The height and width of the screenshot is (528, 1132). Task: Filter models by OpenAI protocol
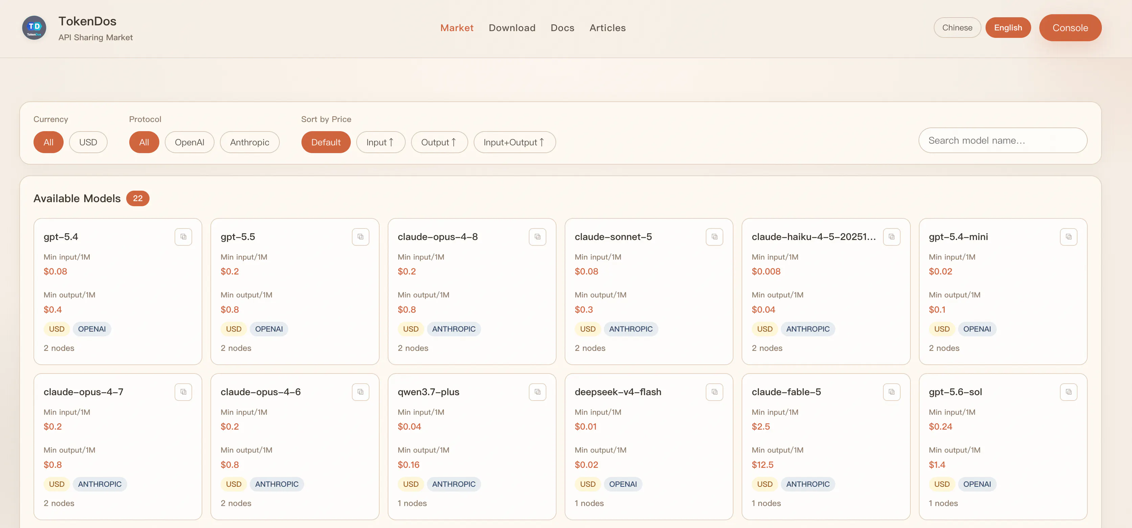pyautogui.click(x=189, y=142)
